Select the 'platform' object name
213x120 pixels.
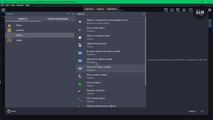(x=20, y=30)
